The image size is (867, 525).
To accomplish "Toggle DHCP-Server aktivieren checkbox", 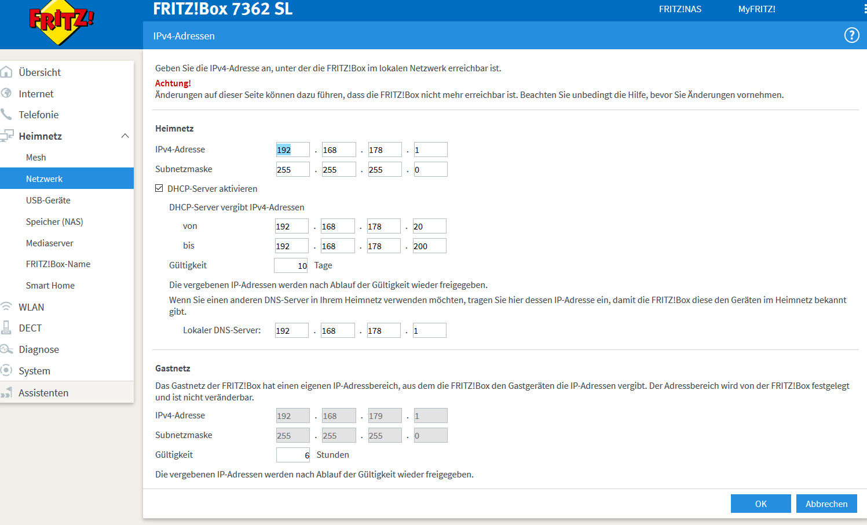I will 159,188.
